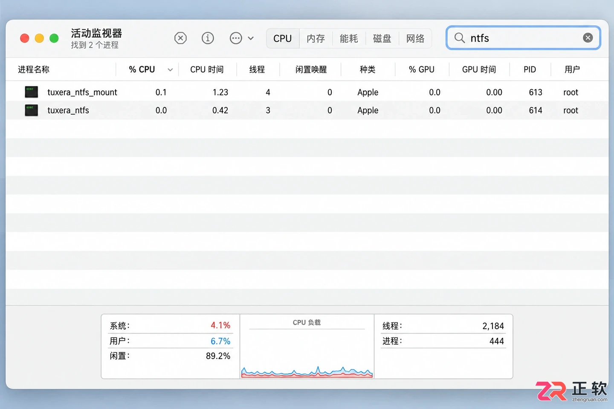
Task: Zoom the window with the green button
Action: tap(54, 38)
